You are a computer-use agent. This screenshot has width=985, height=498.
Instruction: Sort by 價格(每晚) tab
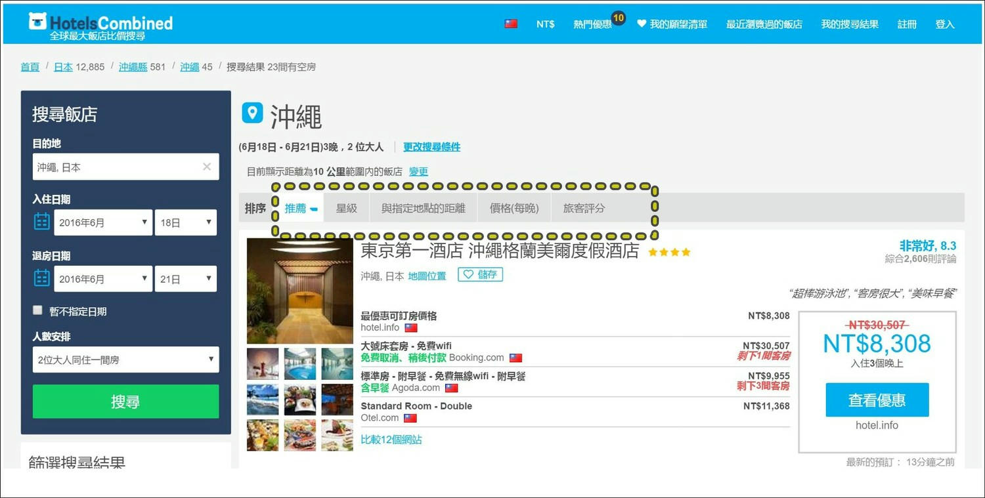tap(514, 208)
